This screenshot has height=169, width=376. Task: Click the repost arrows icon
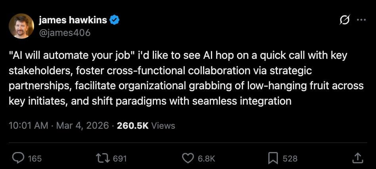(103, 158)
